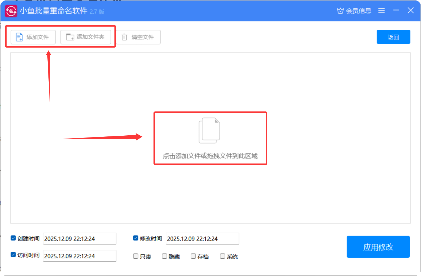Uncheck the 修改时间 checkbox
421x276 pixels.
[136, 238]
